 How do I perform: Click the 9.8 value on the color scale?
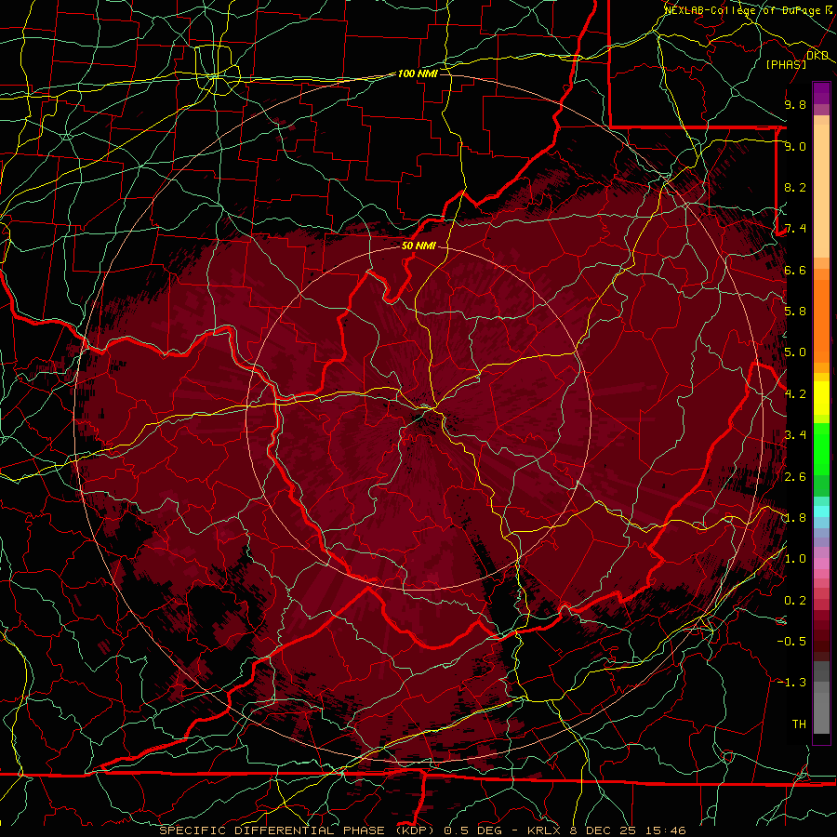[x=795, y=104]
